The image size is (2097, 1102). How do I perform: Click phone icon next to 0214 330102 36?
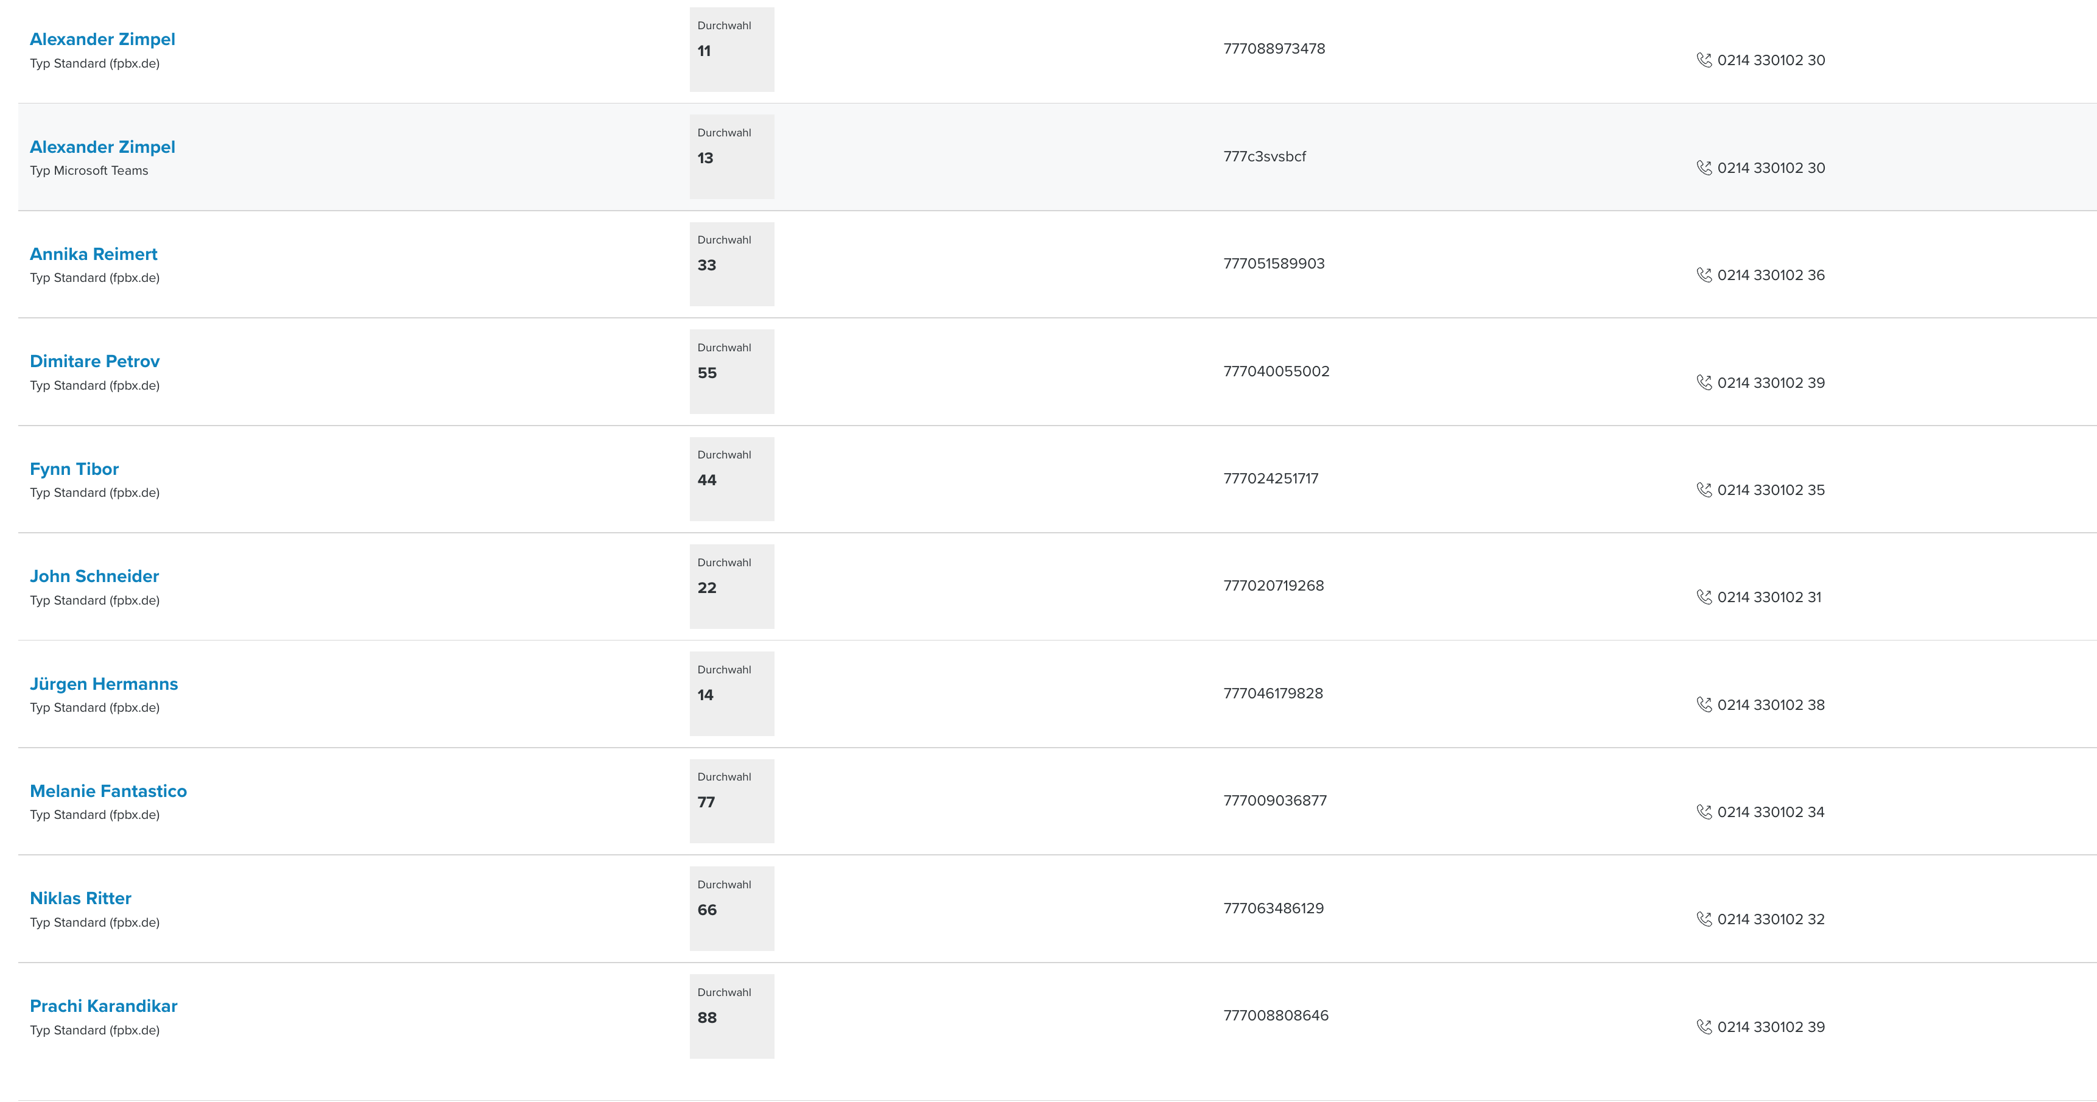click(x=1704, y=275)
